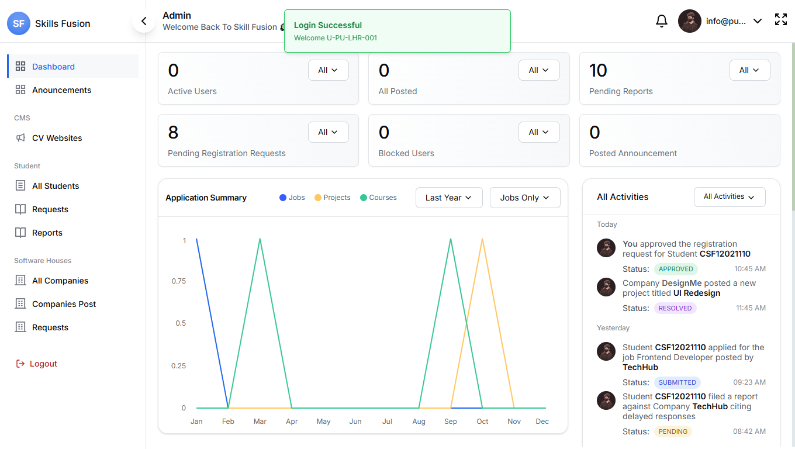Go to Anouncements in sidebar
795x449 pixels.
pos(61,90)
